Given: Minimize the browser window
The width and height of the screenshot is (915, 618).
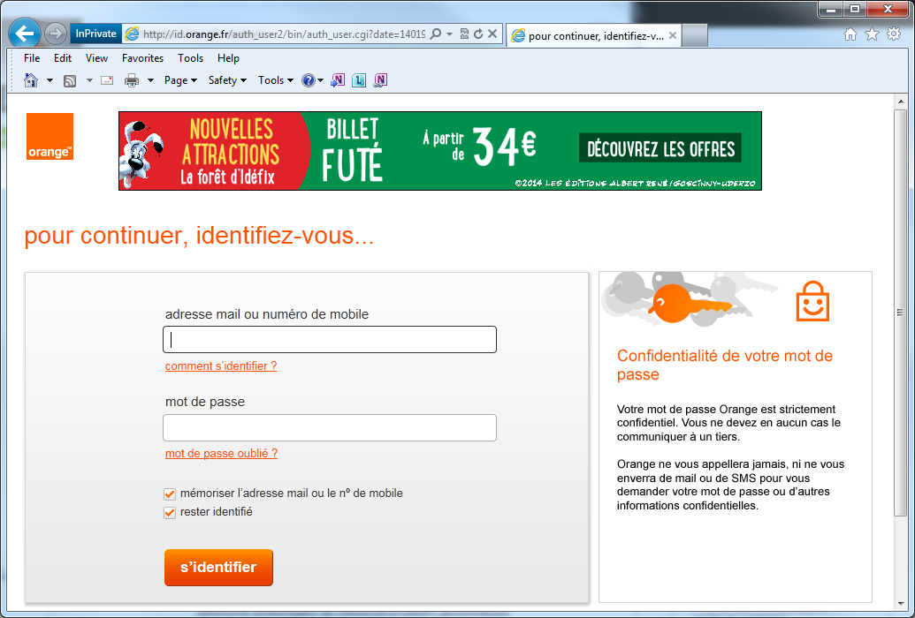Looking at the screenshot, I should 831,9.
